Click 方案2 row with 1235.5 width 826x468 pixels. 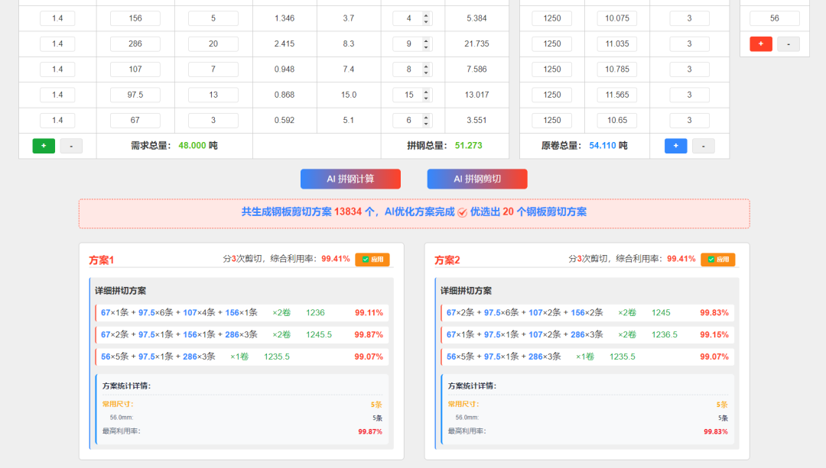tap(588, 357)
